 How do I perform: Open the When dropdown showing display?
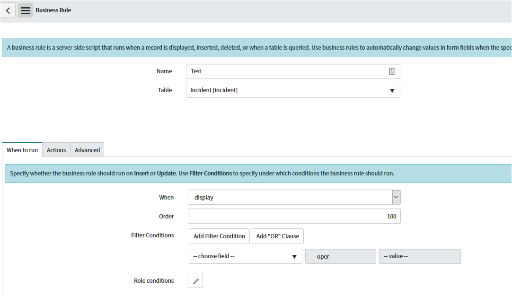pyautogui.click(x=294, y=198)
